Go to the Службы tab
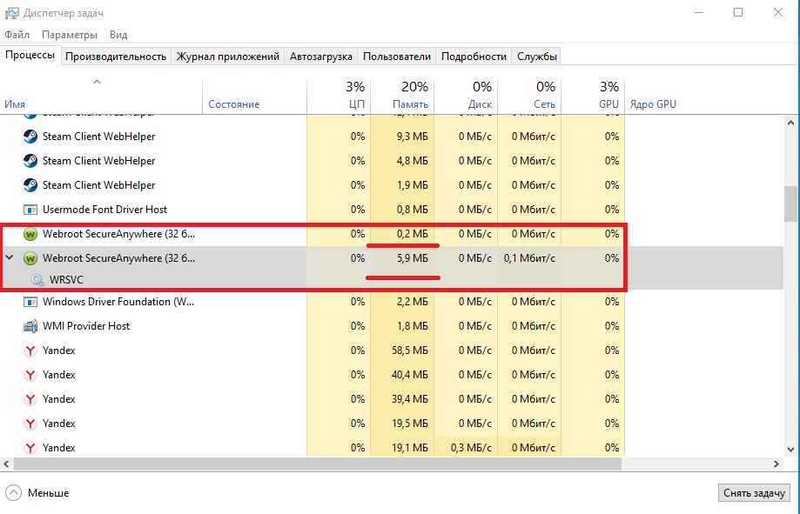 pyautogui.click(x=537, y=57)
